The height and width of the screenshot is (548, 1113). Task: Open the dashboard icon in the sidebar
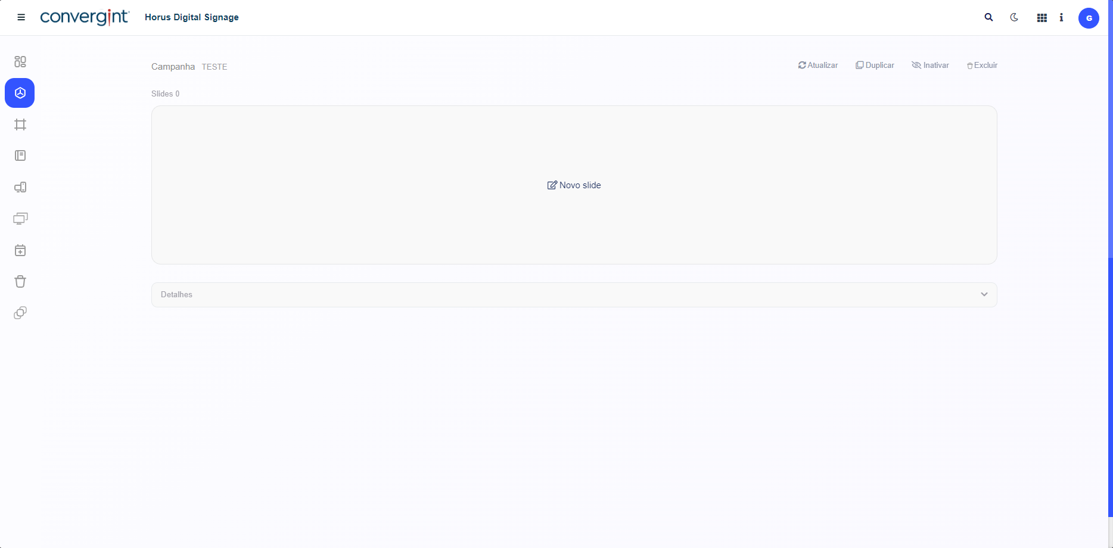(20, 61)
